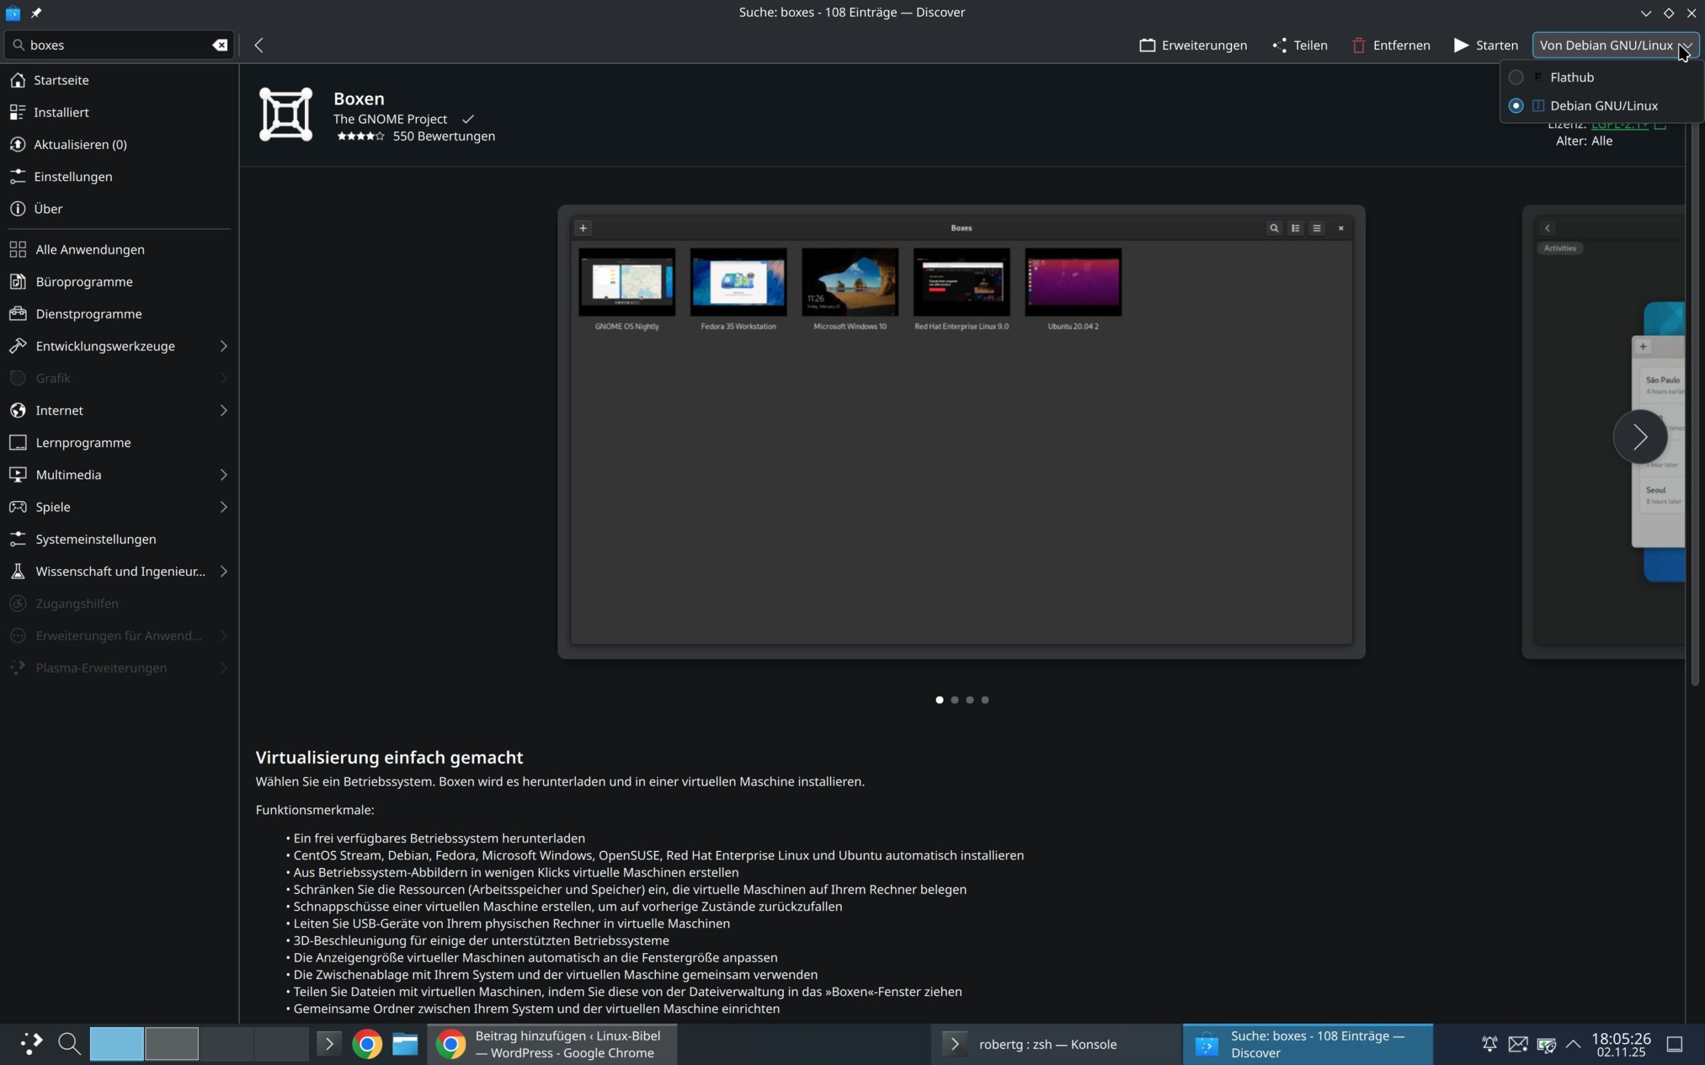The image size is (1705, 1065).
Task: Show the next screenshot with the arrow
Action: (1640, 437)
